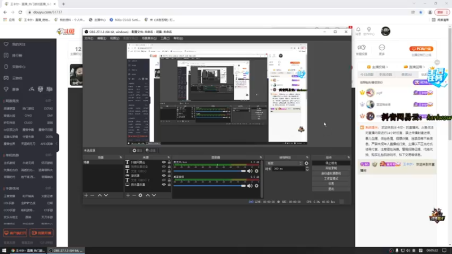
Task: Enable 工作室模式 studio mode
Action: [331, 178]
